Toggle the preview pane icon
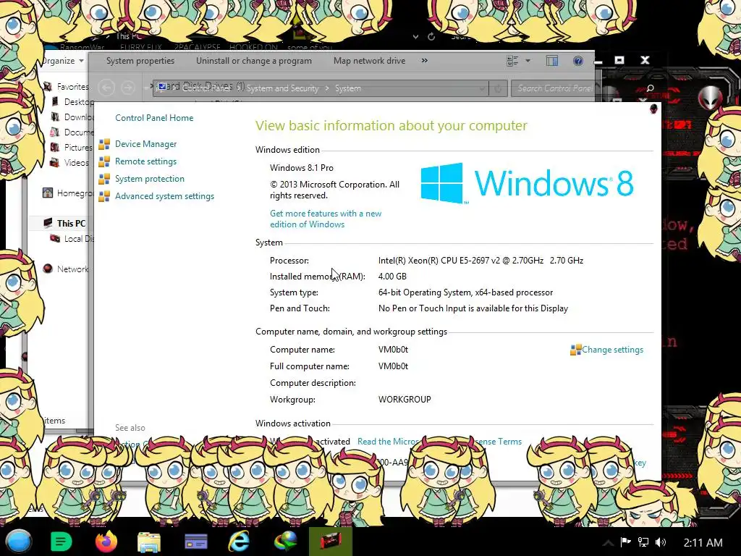This screenshot has height=556, width=741. point(552,61)
